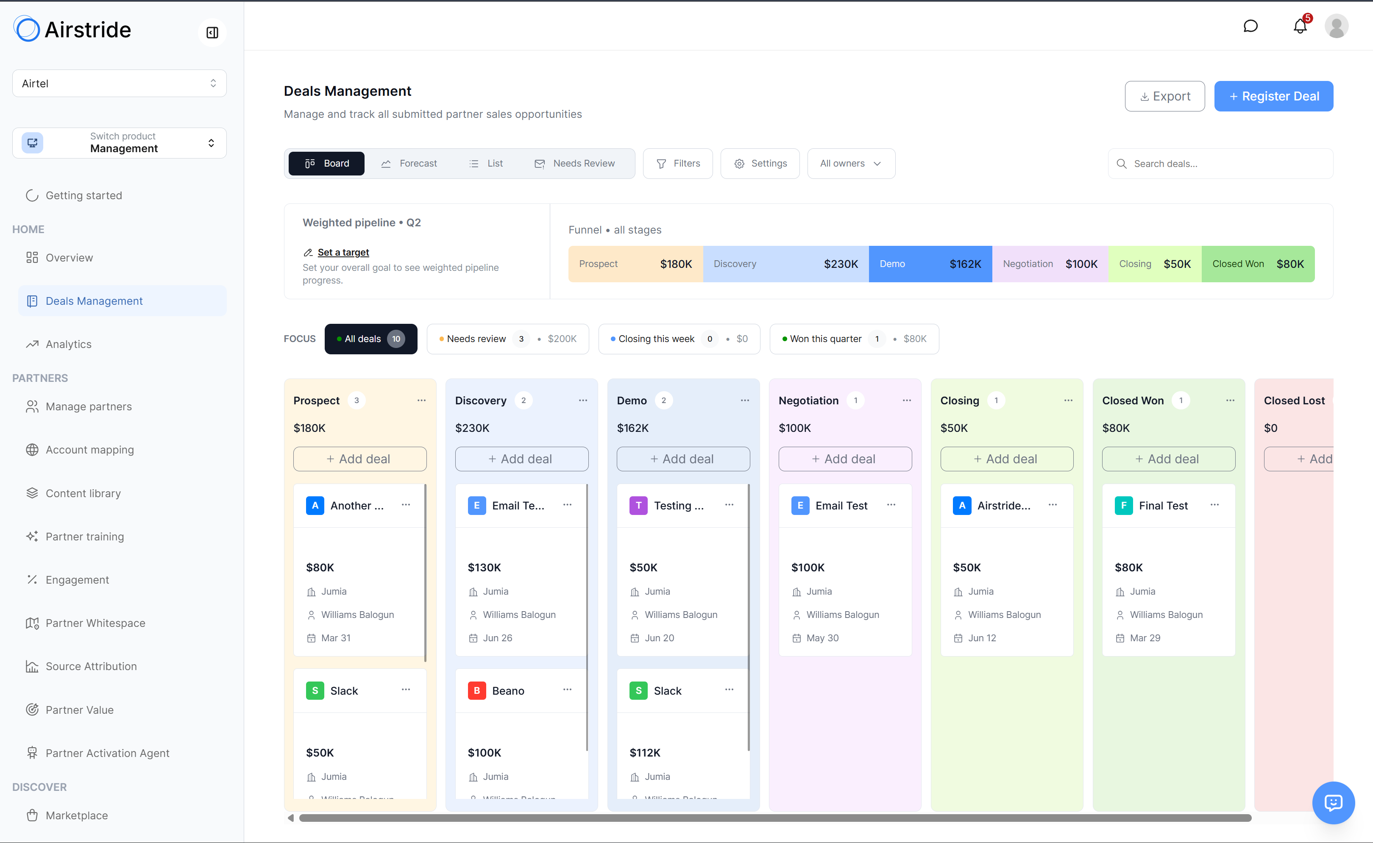1373x843 pixels.
Task: Export deals
Action: [x=1164, y=96]
